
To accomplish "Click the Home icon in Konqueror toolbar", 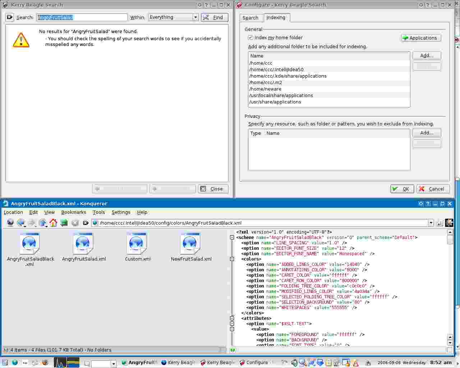I will click(x=53, y=223).
